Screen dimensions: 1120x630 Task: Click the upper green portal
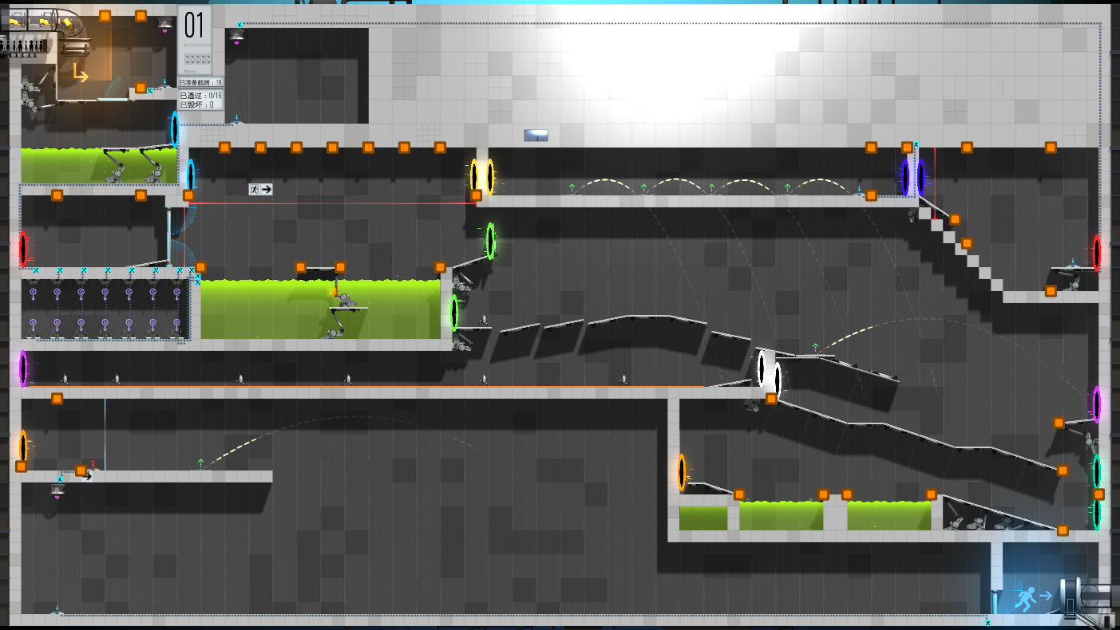(x=490, y=241)
